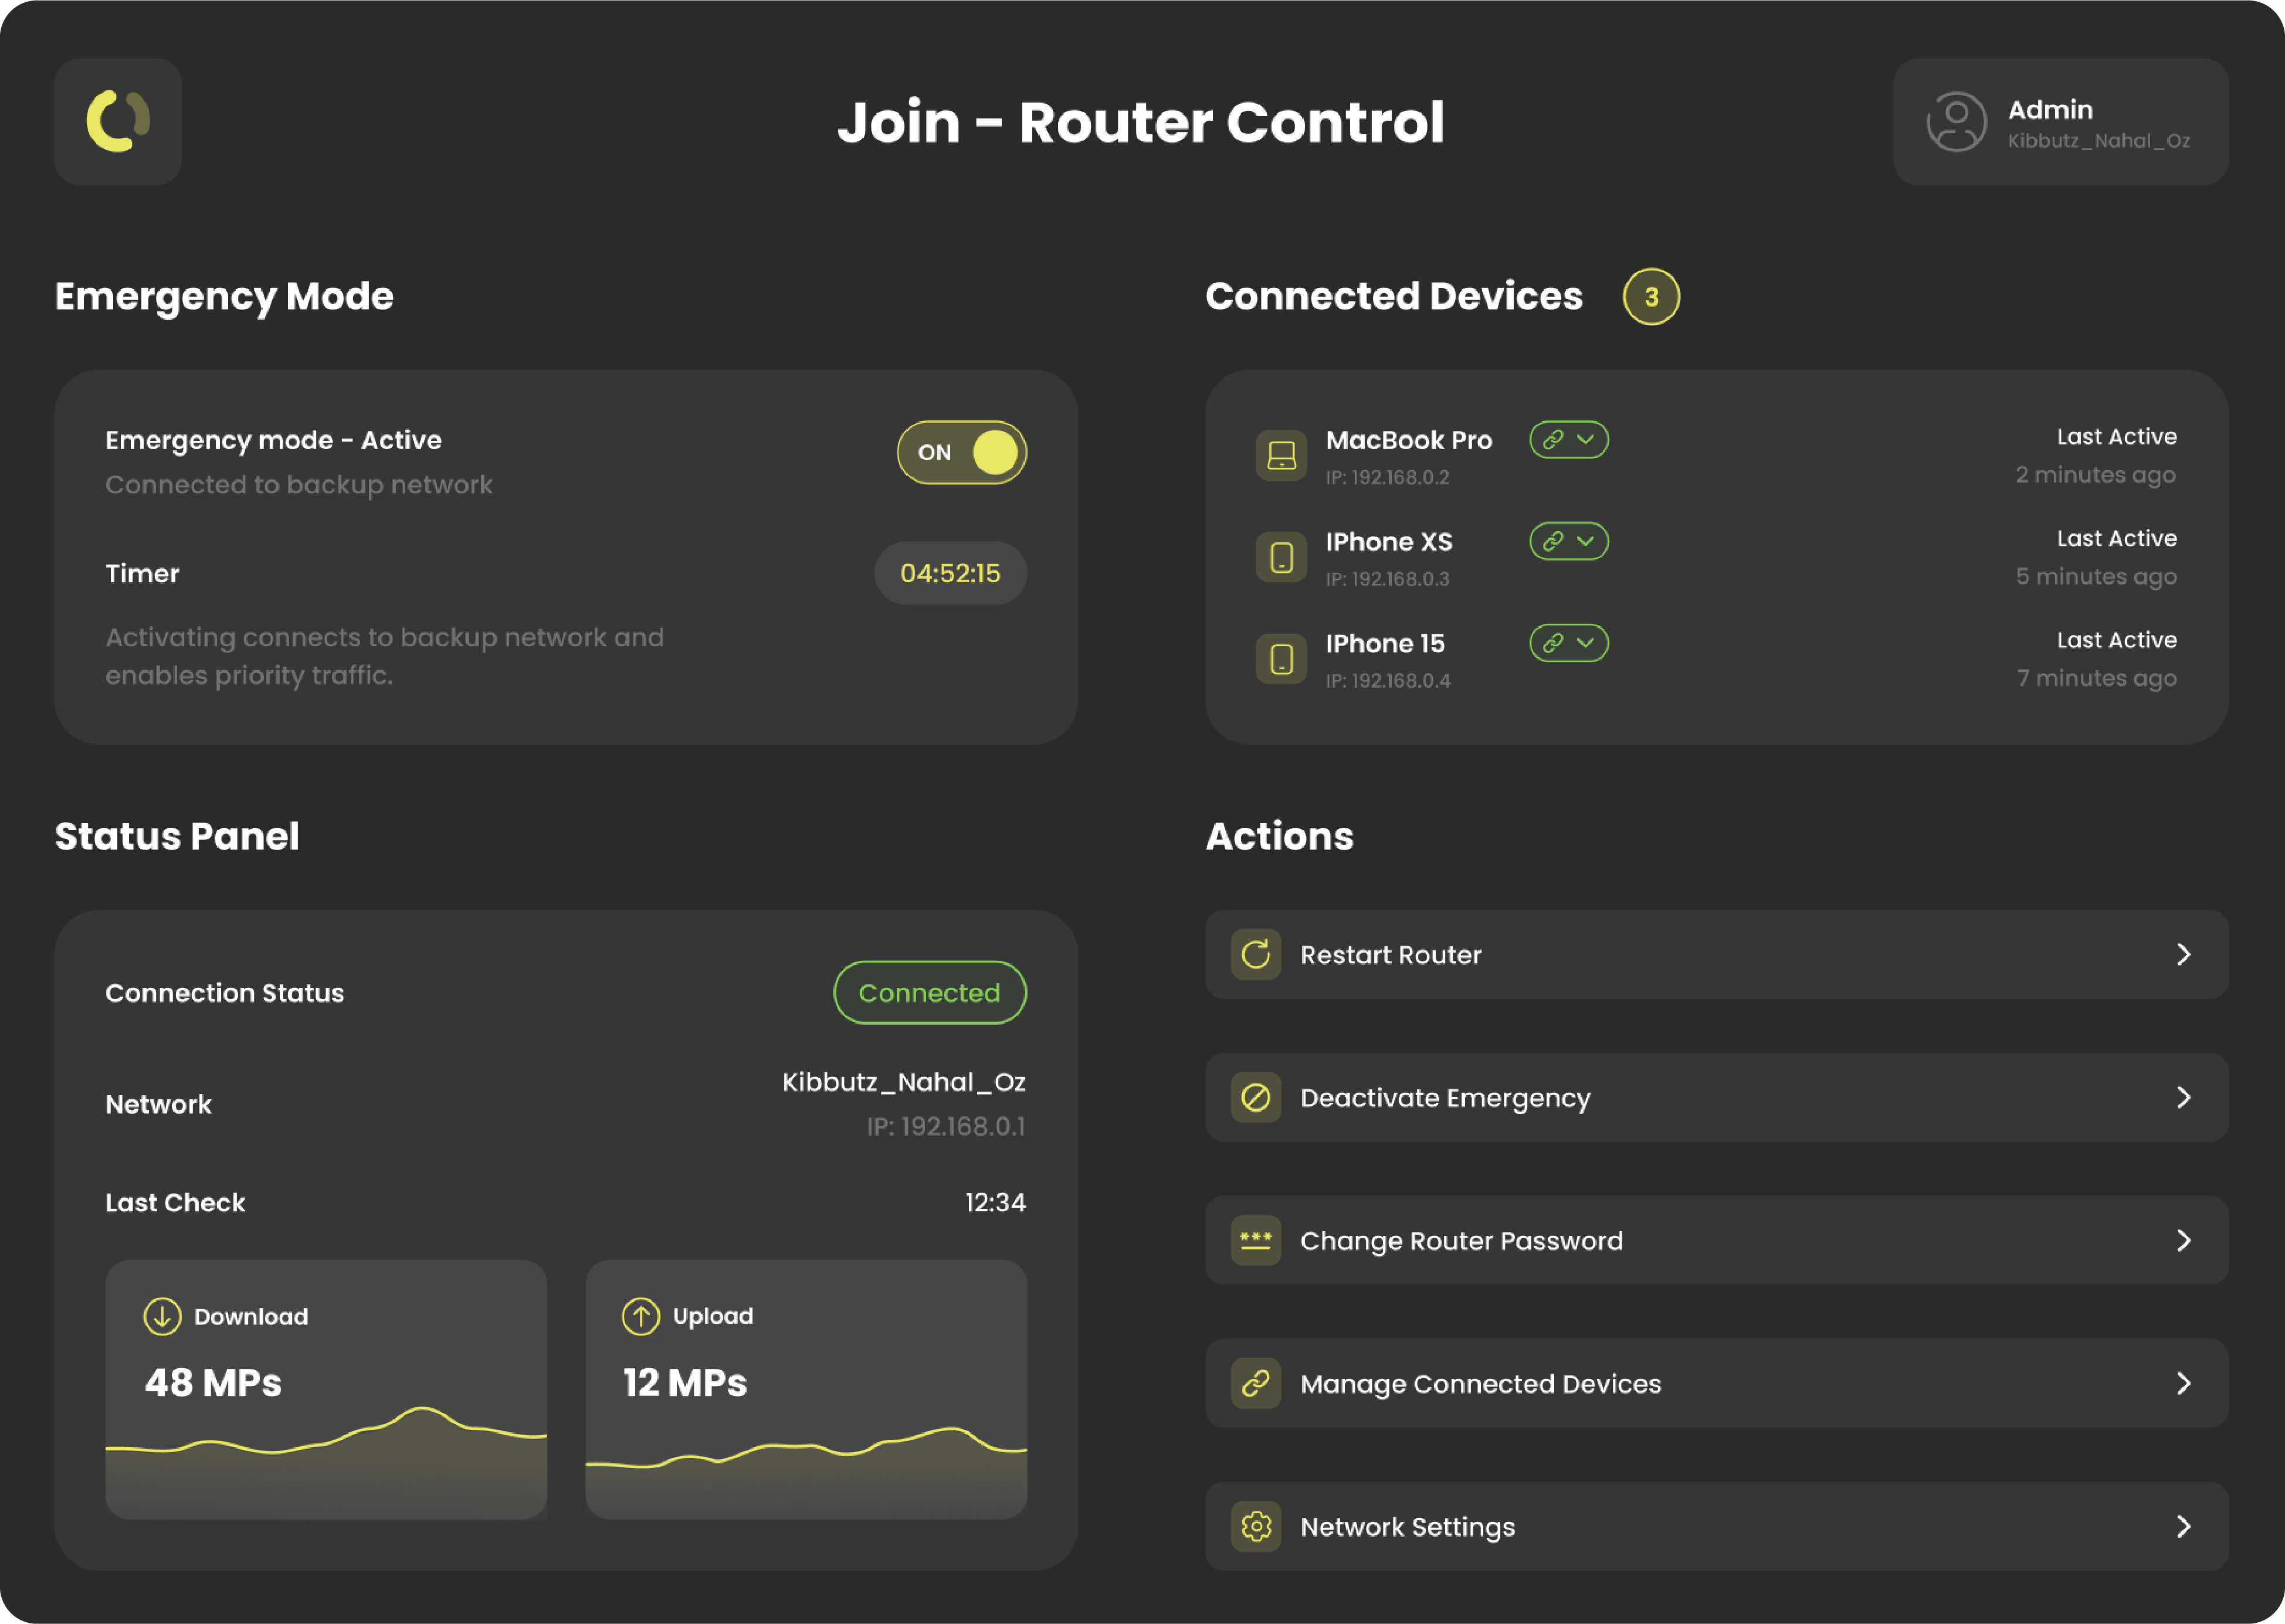This screenshot has height=1624, width=2285.
Task: Click the Connection Status label
Action: point(225,993)
